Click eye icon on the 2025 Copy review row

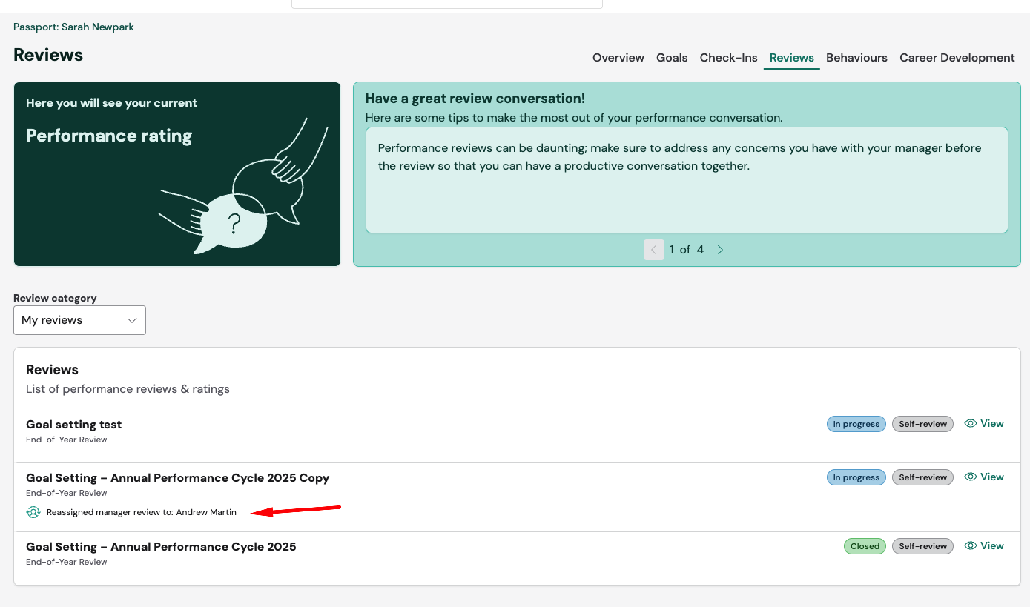[x=971, y=477]
